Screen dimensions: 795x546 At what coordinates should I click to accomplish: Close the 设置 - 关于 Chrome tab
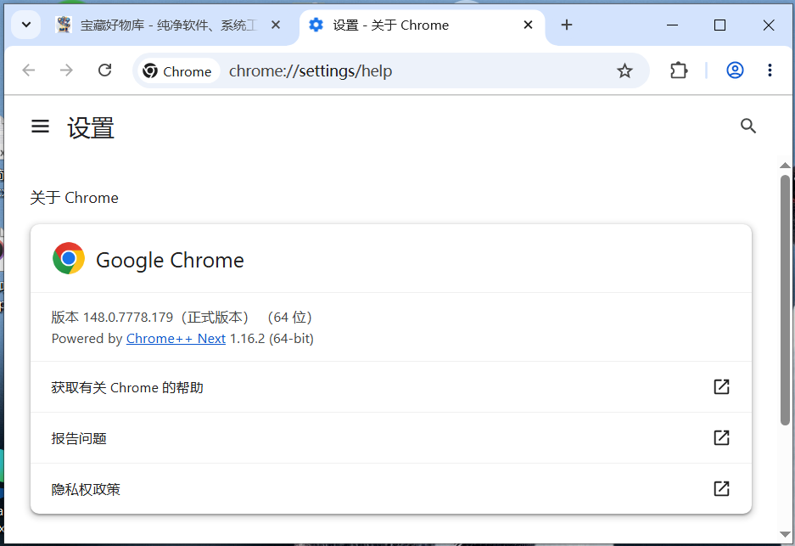528,25
